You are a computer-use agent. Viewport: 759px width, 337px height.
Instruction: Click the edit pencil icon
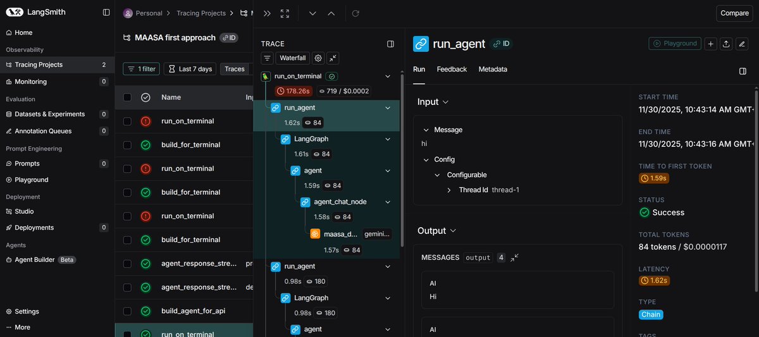click(742, 44)
